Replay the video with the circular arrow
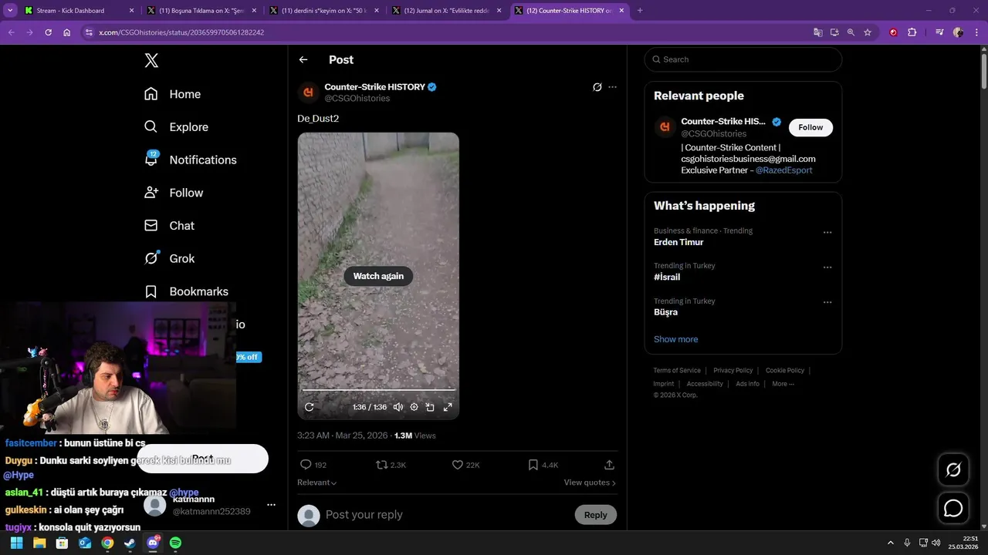Image resolution: width=988 pixels, height=555 pixels. (310, 407)
